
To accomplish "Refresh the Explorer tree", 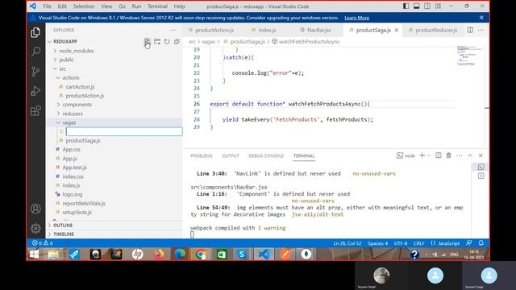I will [x=167, y=41].
